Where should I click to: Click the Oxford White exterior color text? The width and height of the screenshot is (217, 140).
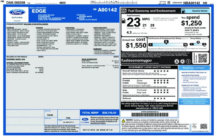85,17
